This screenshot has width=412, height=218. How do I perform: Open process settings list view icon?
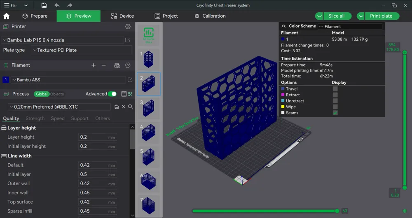(124, 94)
